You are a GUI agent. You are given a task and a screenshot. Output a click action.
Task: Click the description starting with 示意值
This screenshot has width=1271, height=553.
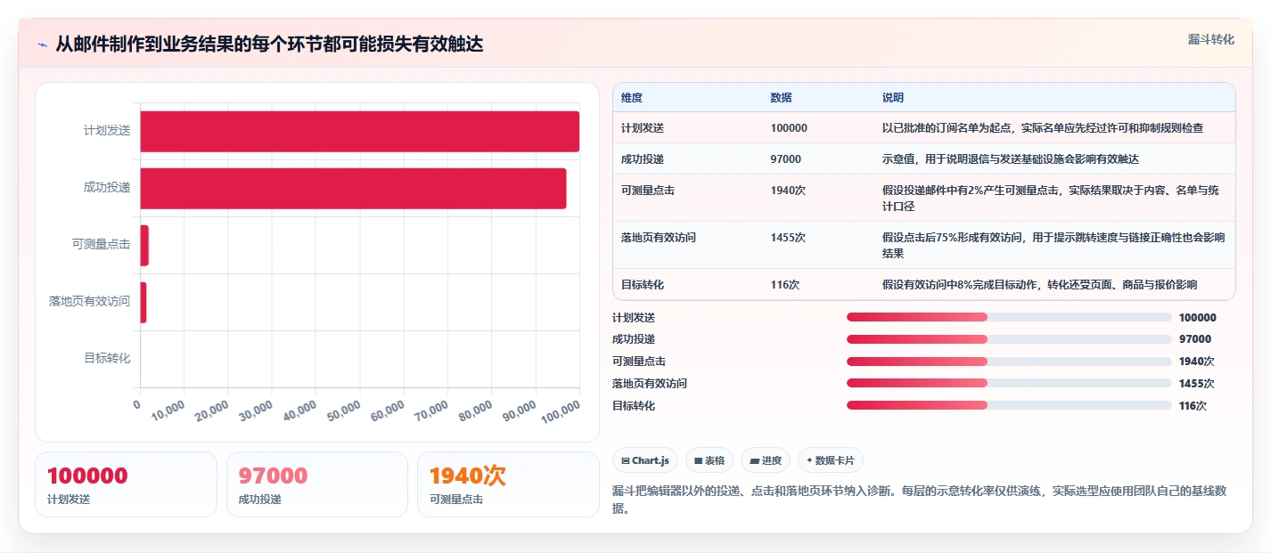click(x=1011, y=159)
